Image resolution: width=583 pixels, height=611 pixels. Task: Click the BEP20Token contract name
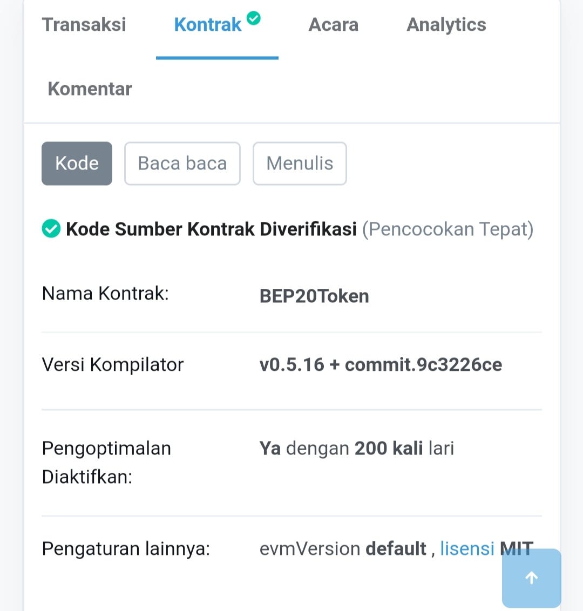tap(314, 296)
